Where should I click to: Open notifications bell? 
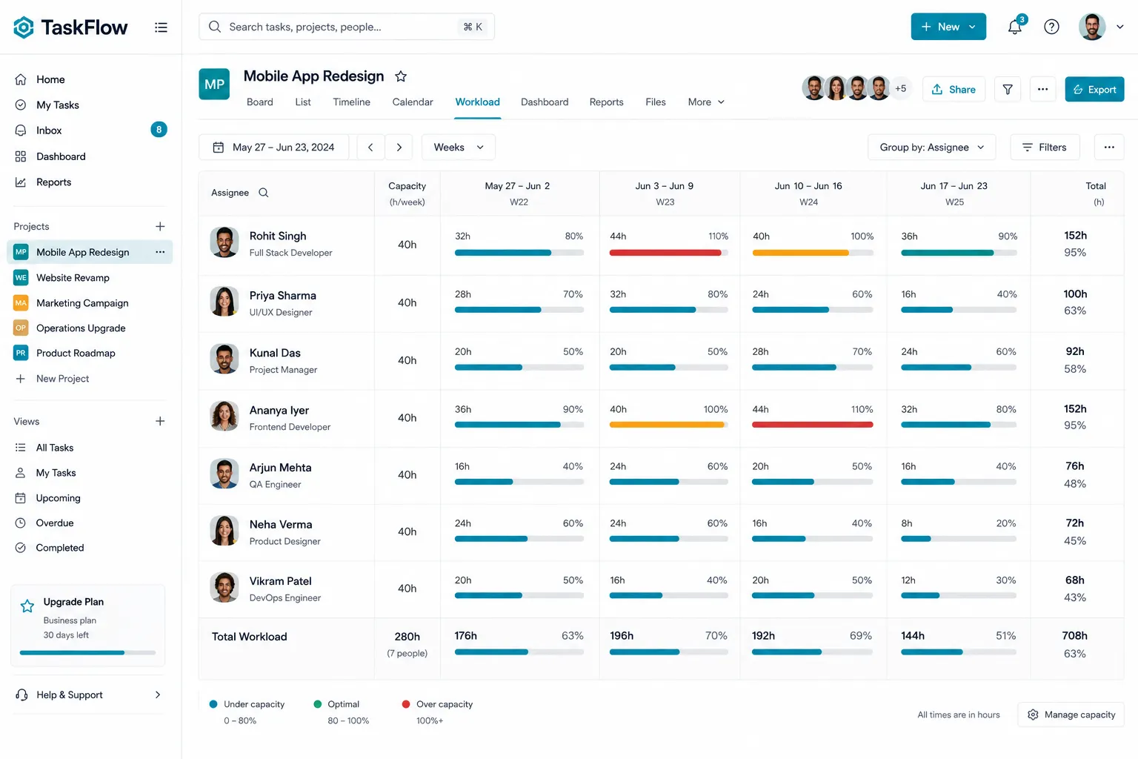pos(1015,27)
